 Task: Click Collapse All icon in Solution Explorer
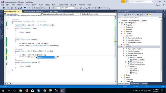(x=138, y=15)
